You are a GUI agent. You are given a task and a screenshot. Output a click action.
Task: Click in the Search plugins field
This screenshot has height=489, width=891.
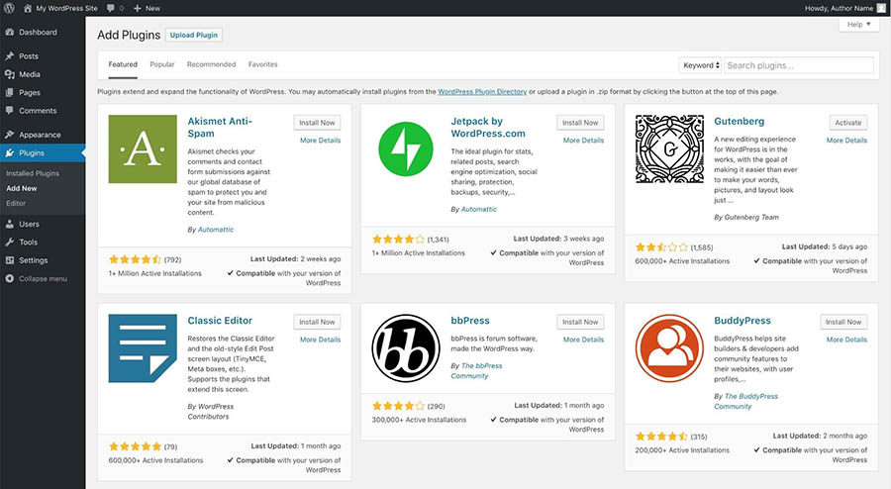coord(798,65)
